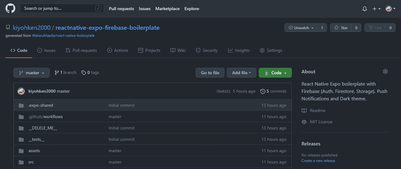
Task: Click the .expo-shared folder icon
Action: coord(21,105)
